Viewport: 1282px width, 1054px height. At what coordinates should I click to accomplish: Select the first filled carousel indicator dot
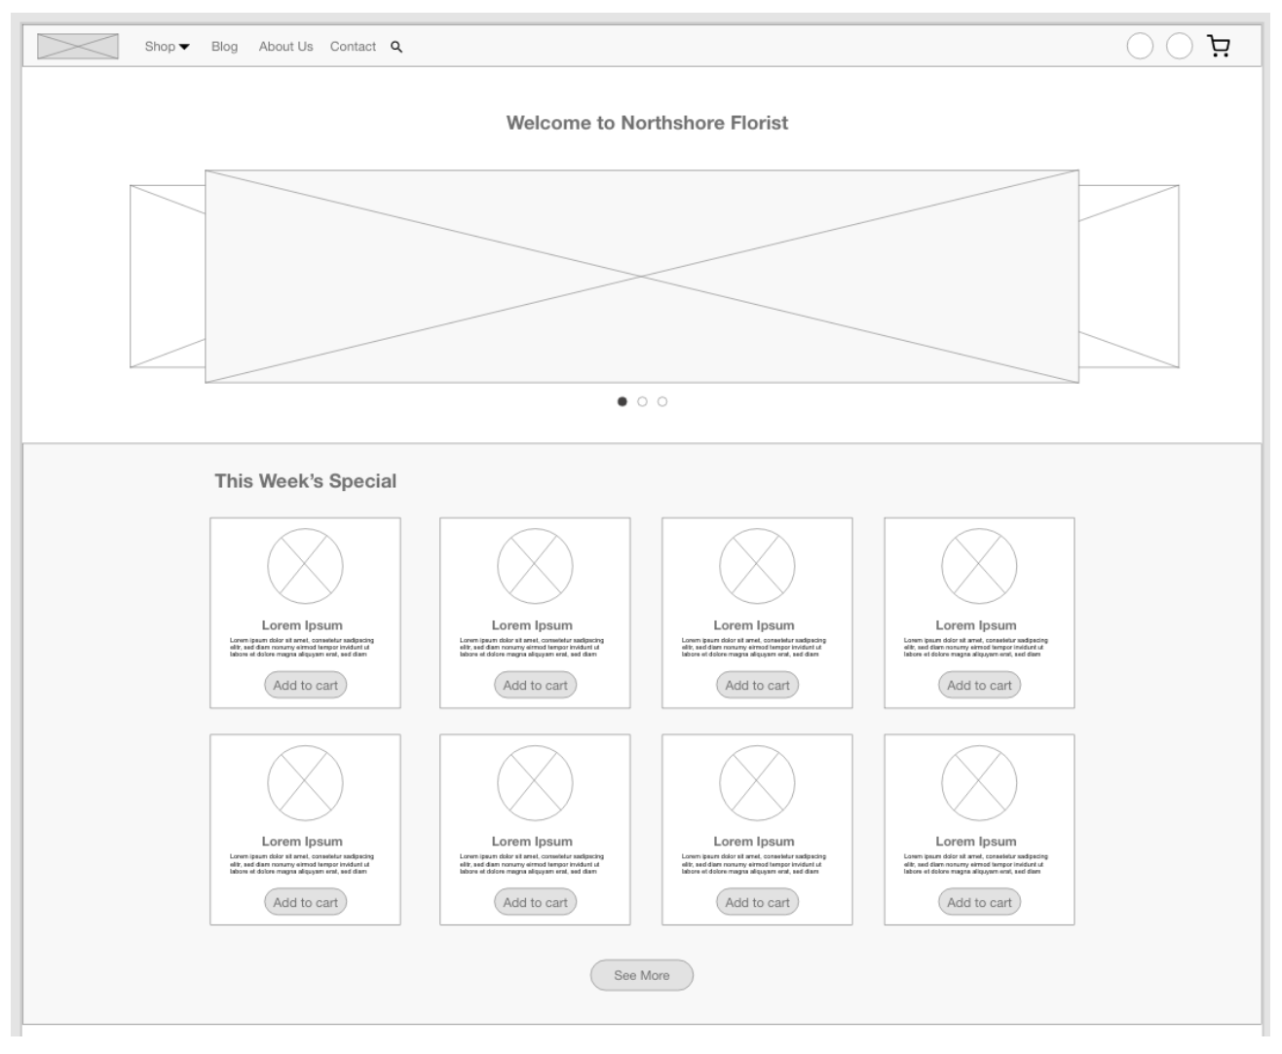click(622, 401)
